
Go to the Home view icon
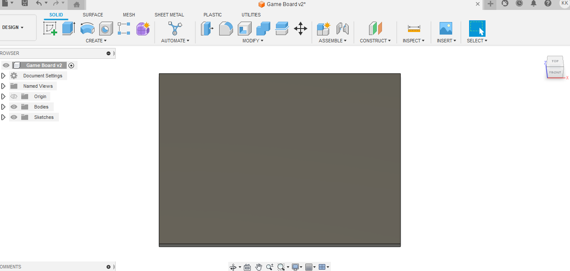click(x=77, y=4)
